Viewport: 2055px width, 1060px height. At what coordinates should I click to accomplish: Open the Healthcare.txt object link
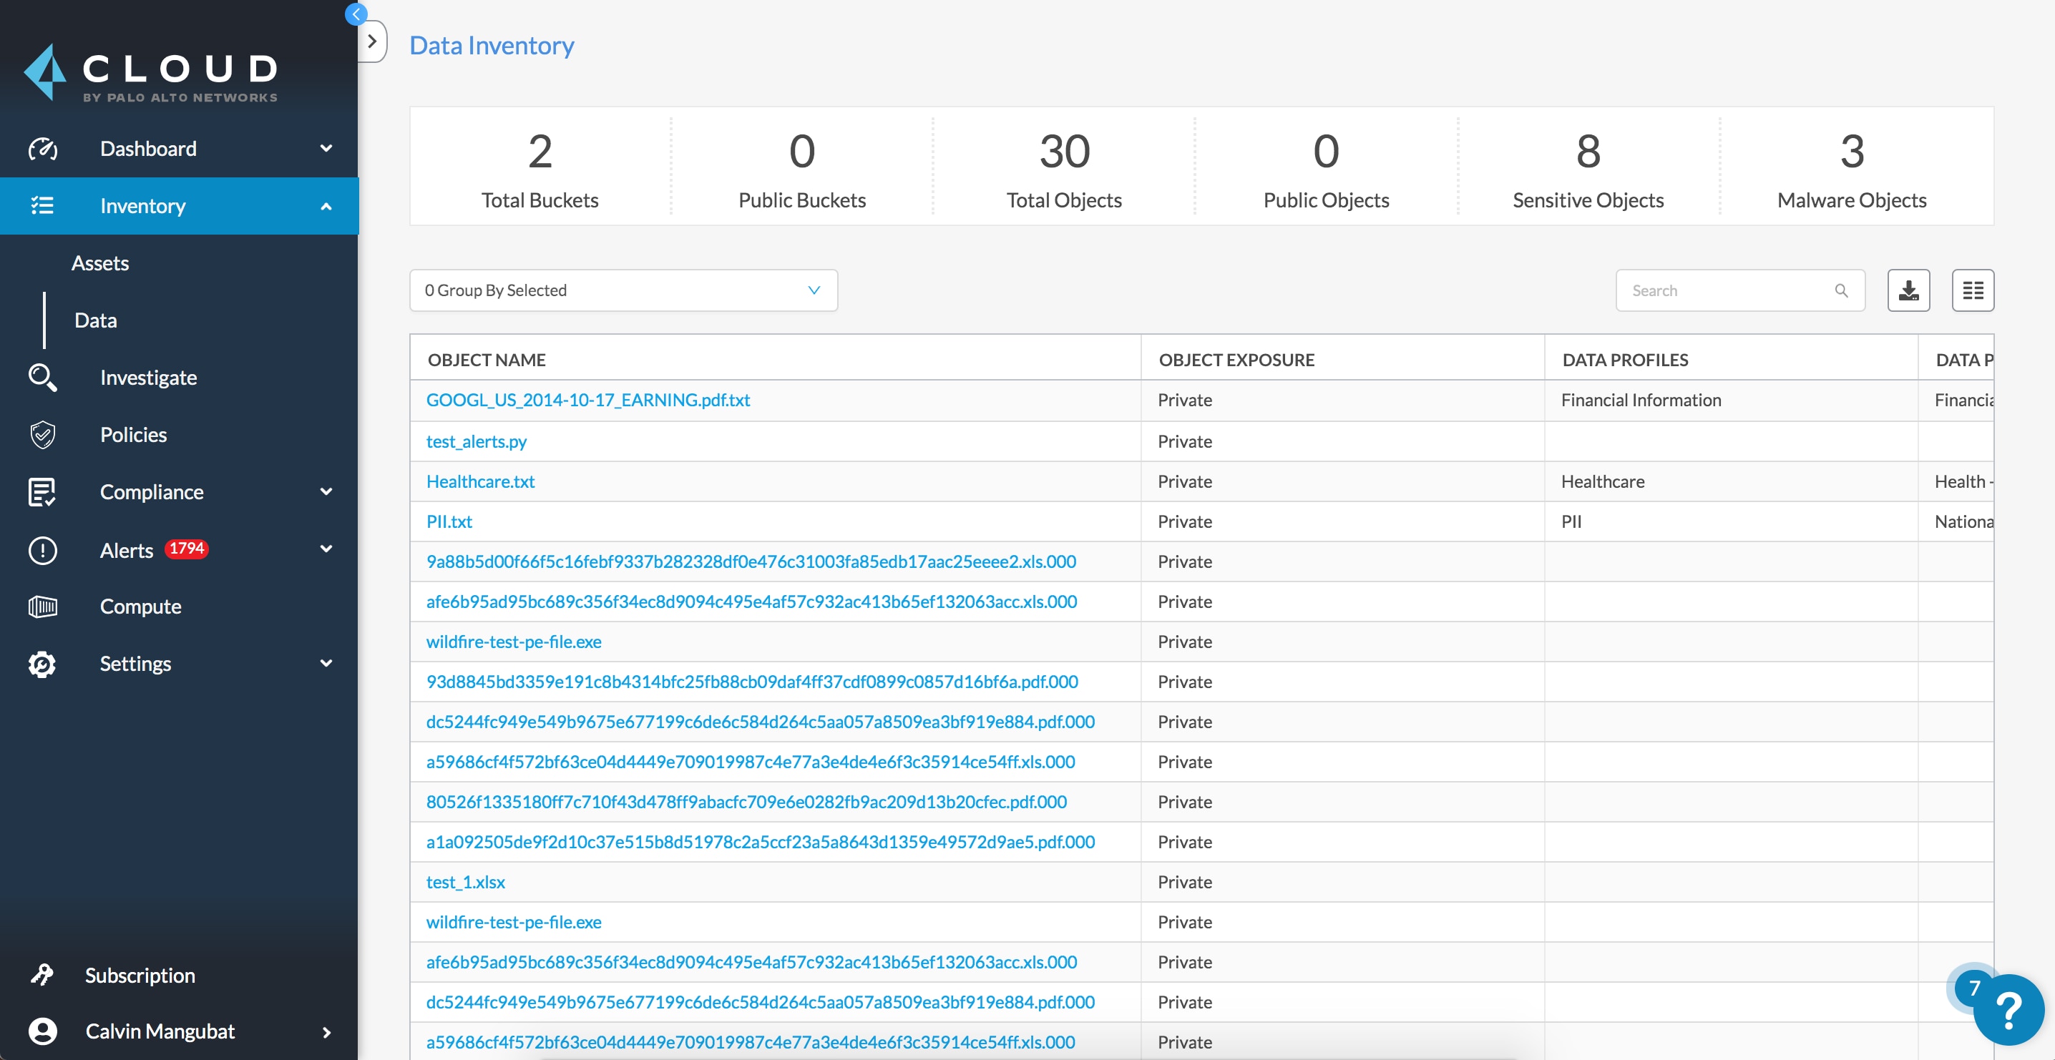click(479, 482)
